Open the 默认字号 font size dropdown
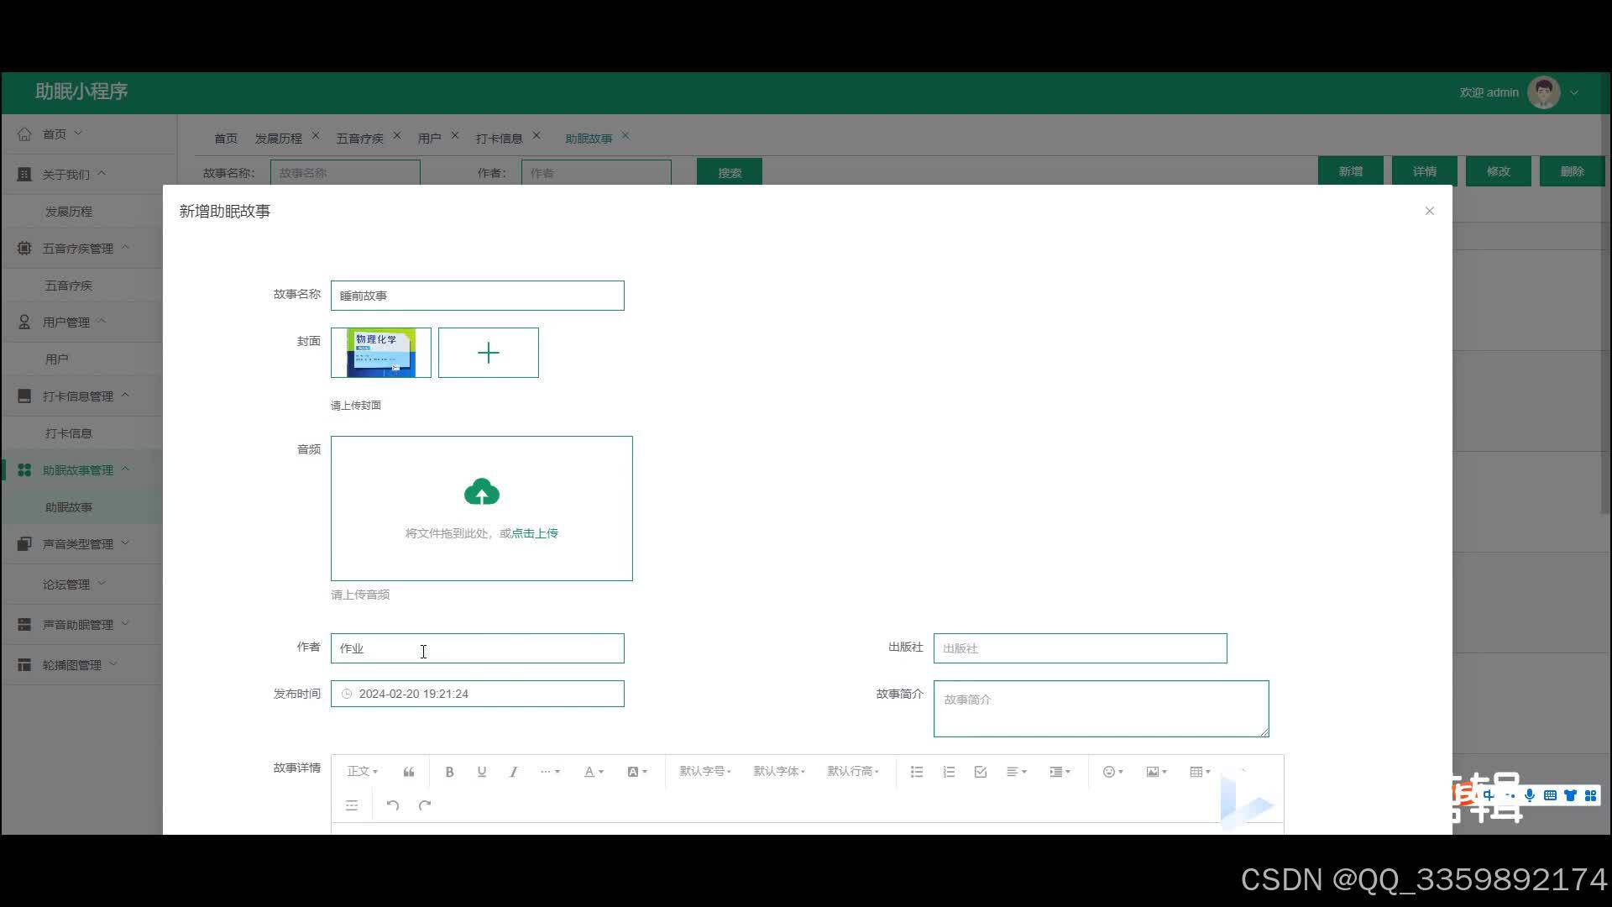Screen dimensions: 1612x907 [x=705, y=772]
